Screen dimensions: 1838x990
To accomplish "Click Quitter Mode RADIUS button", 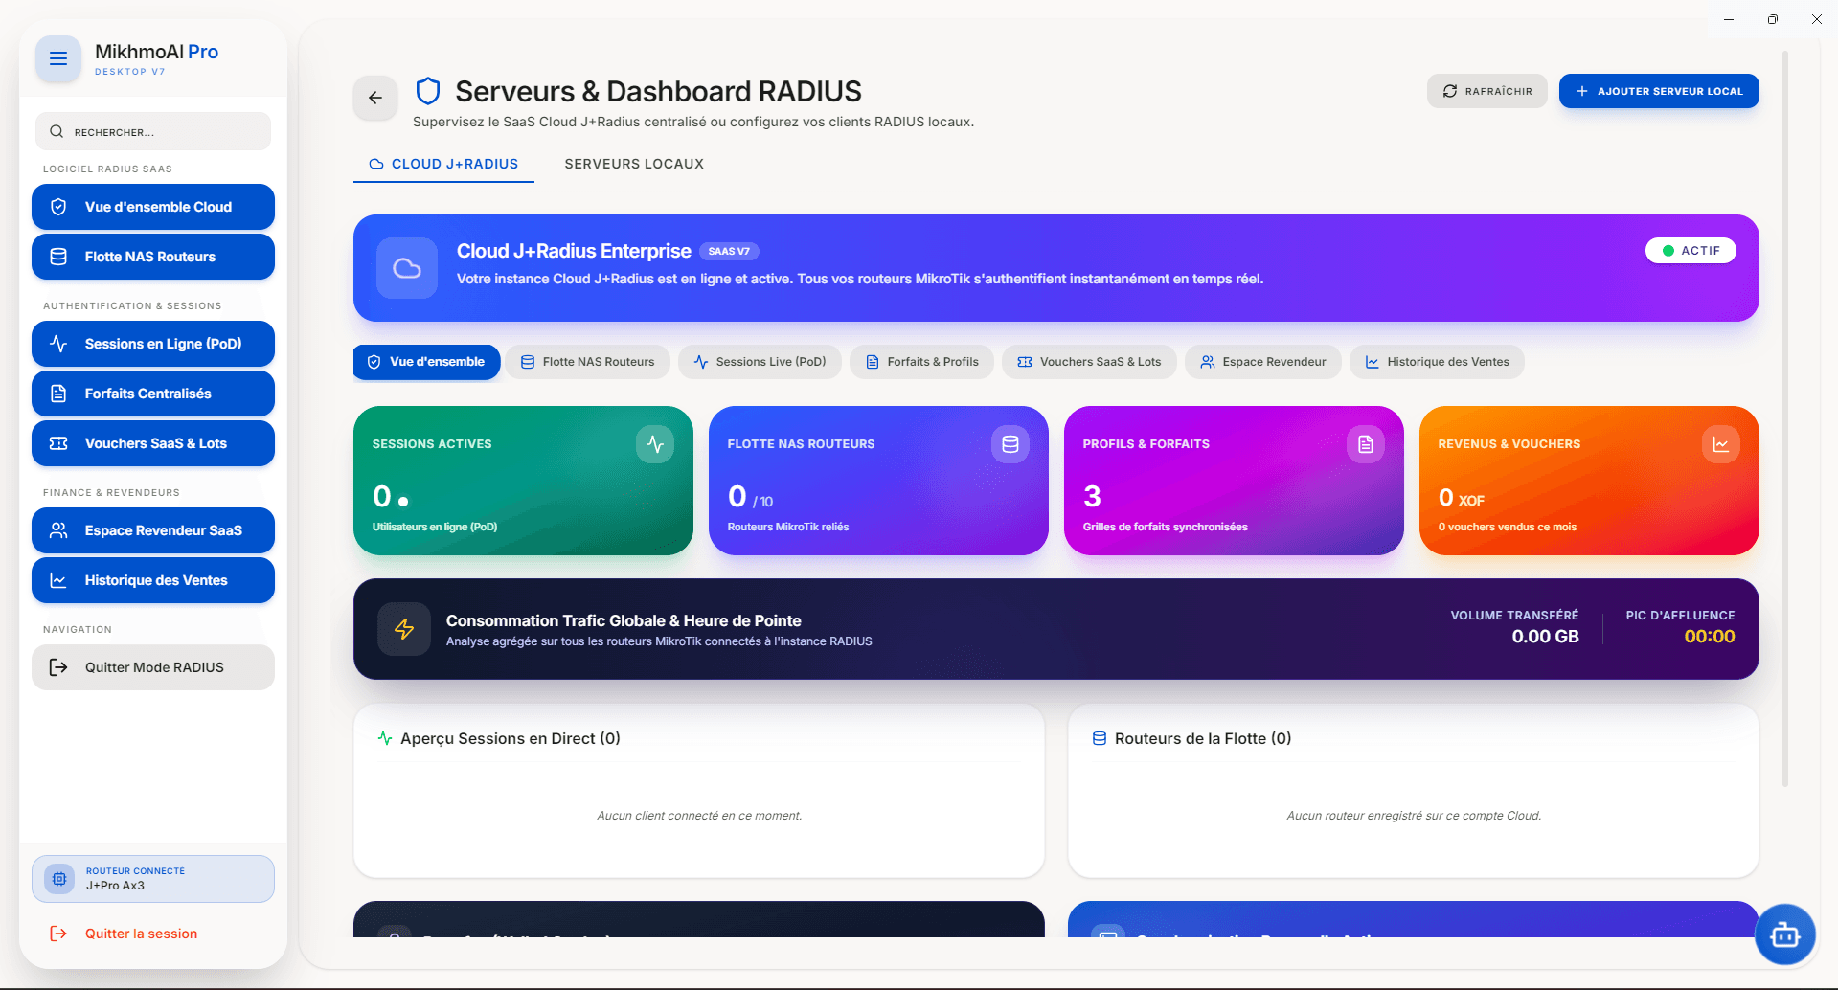I will (x=153, y=667).
